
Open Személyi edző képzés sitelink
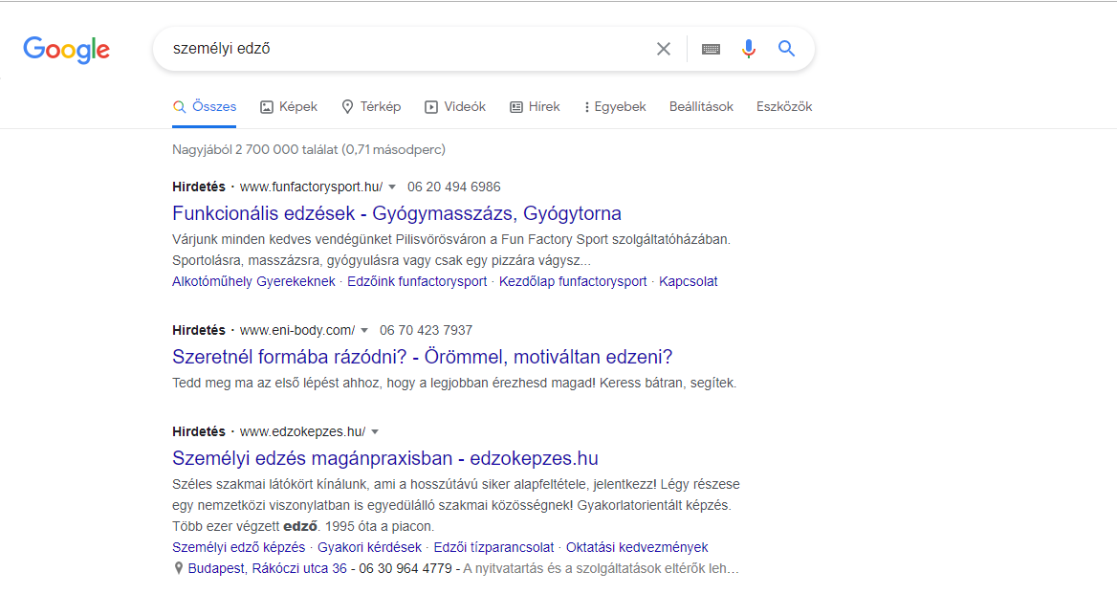pyautogui.click(x=239, y=548)
